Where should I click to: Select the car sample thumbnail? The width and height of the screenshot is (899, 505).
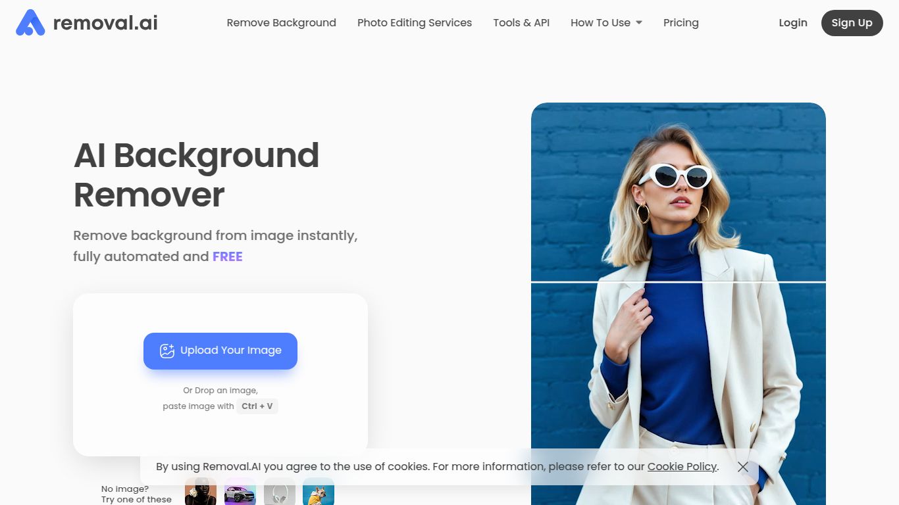(x=240, y=493)
